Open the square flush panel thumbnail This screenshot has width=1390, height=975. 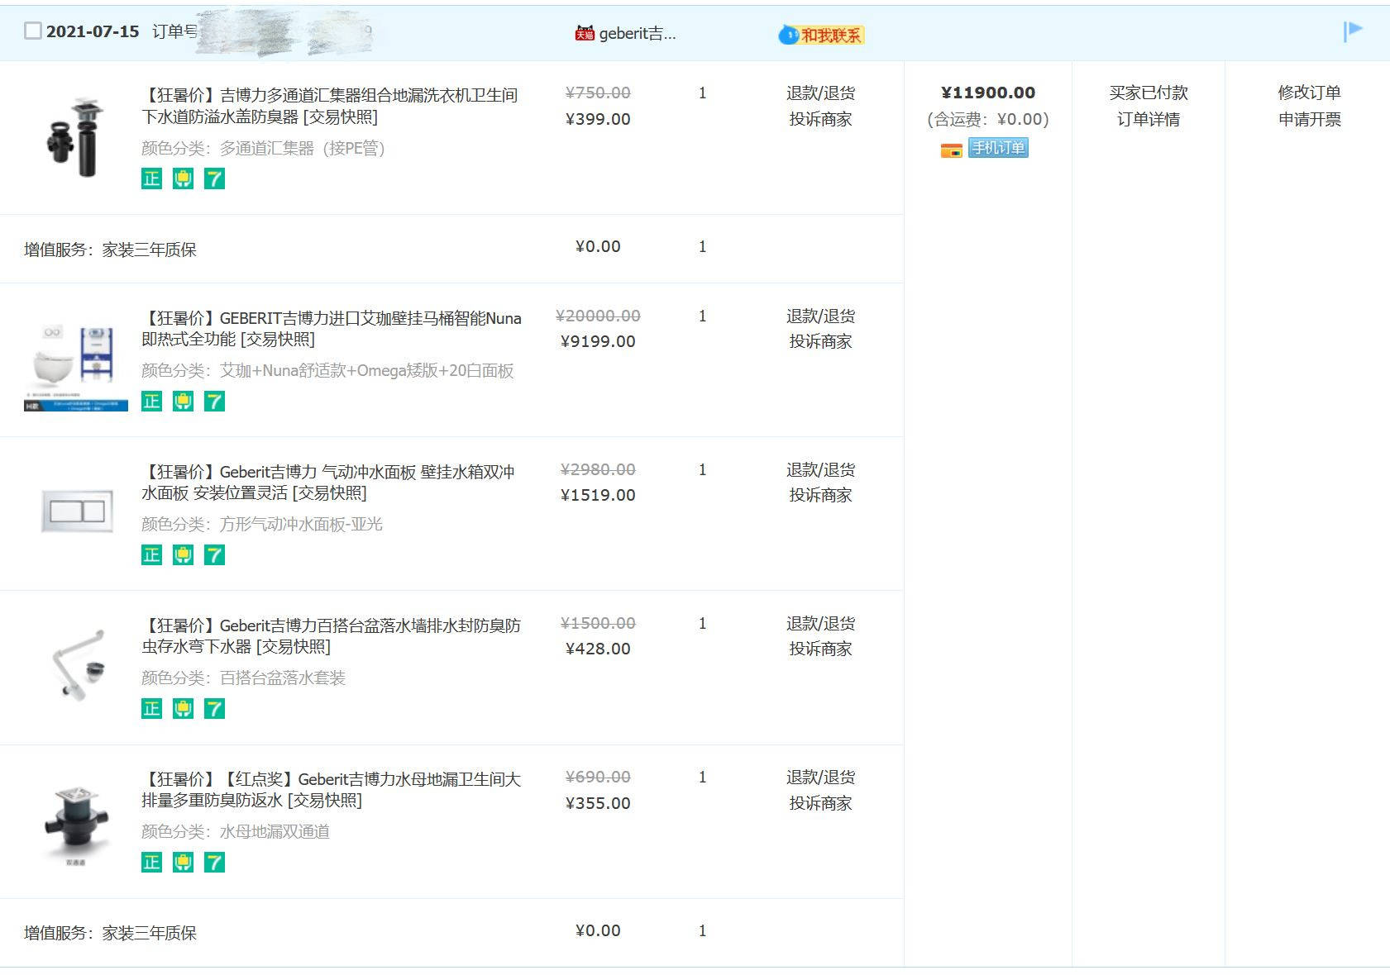pyautogui.click(x=77, y=511)
